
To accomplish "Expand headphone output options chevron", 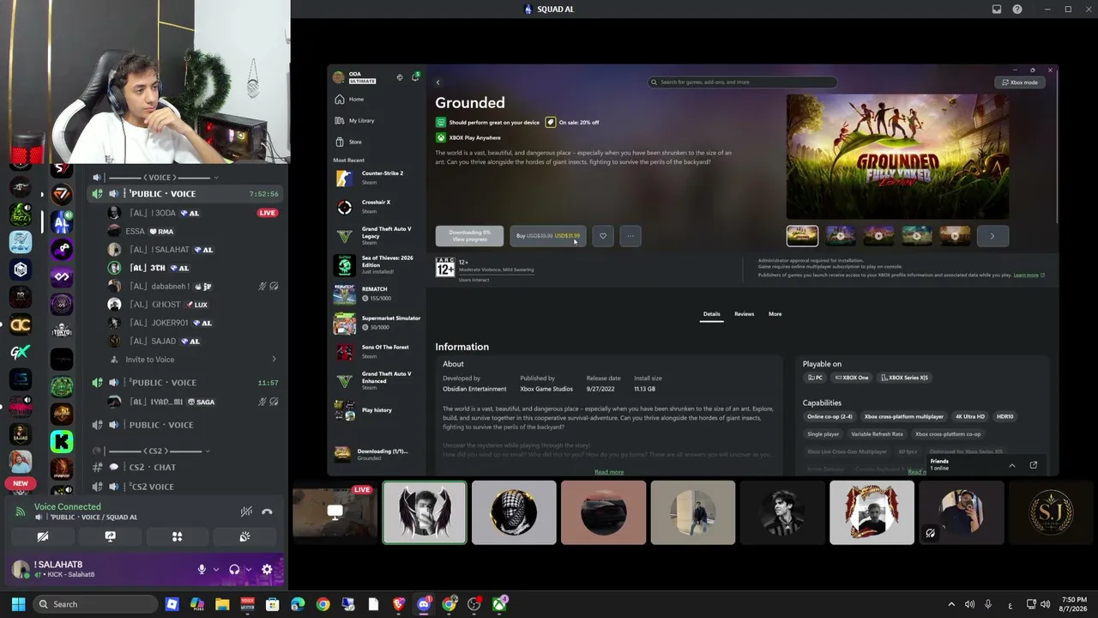I will pyautogui.click(x=247, y=569).
